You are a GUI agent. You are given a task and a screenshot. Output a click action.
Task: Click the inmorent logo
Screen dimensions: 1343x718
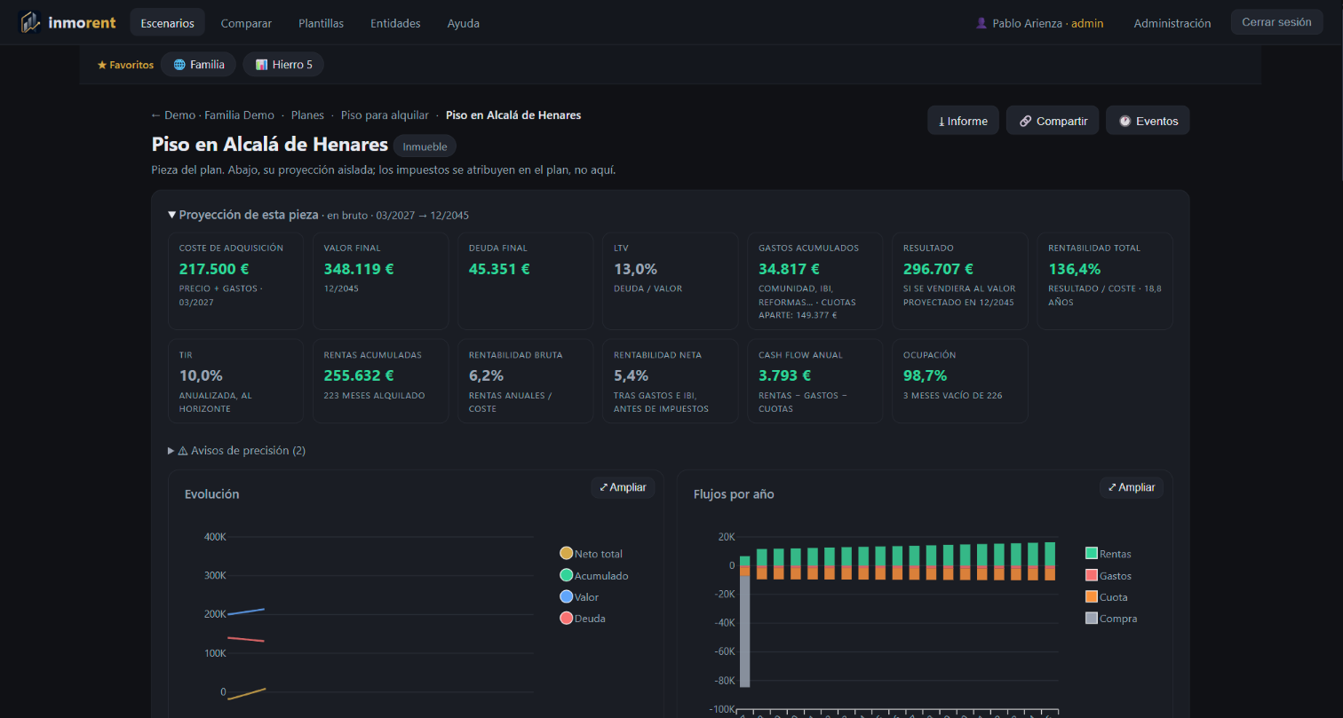68,22
